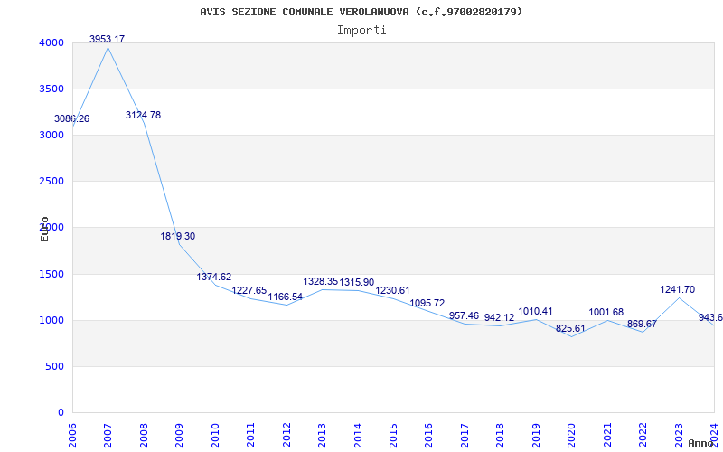Click the year 2009 axis label
The image size is (723, 452).
[x=179, y=435]
